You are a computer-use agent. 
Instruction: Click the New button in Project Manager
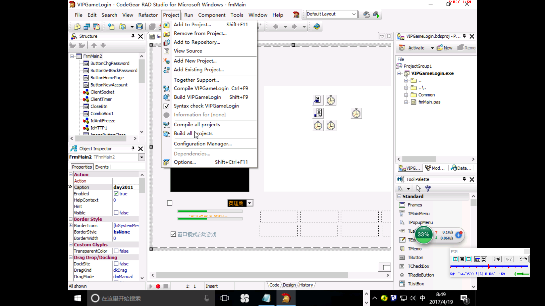[445, 48]
